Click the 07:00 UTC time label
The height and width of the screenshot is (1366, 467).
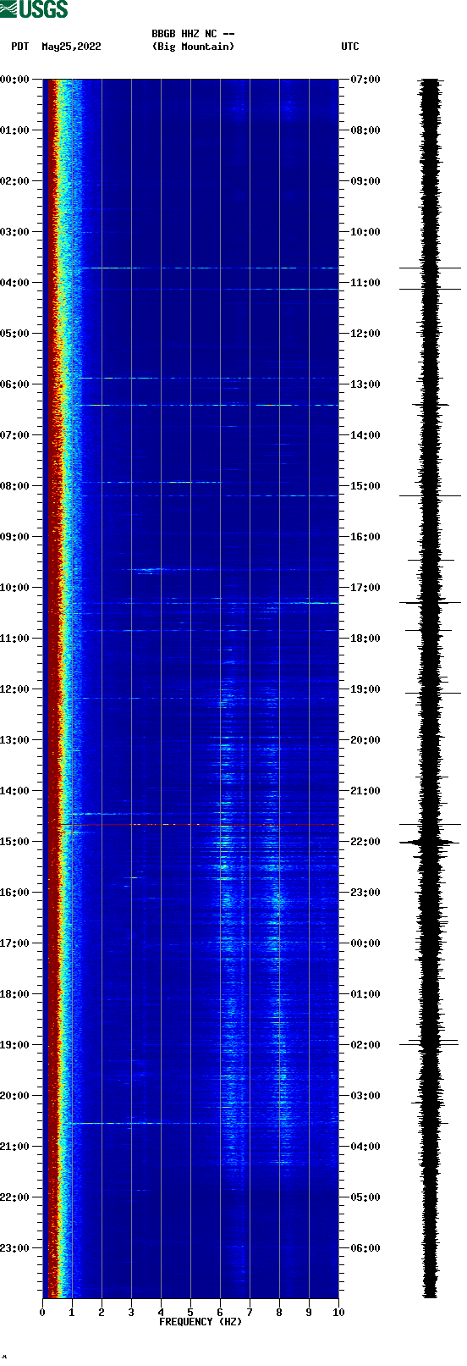(x=365, y=80)
